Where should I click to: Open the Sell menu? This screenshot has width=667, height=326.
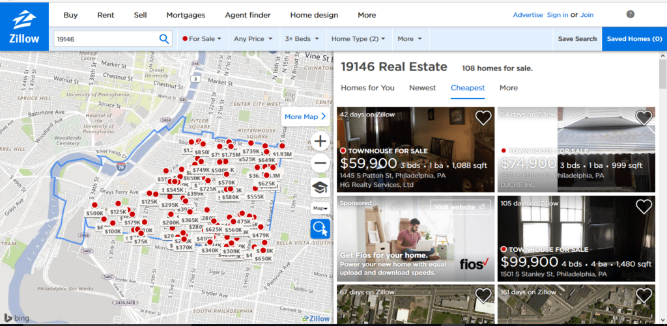tap(141, 15)
